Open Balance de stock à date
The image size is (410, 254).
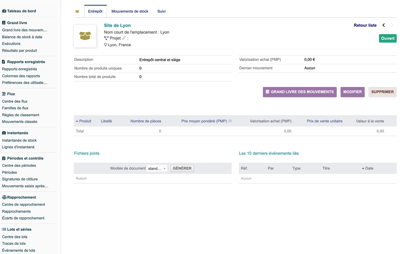[22, 37]
